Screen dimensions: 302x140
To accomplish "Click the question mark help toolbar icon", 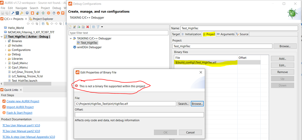I will pos(54,13).
